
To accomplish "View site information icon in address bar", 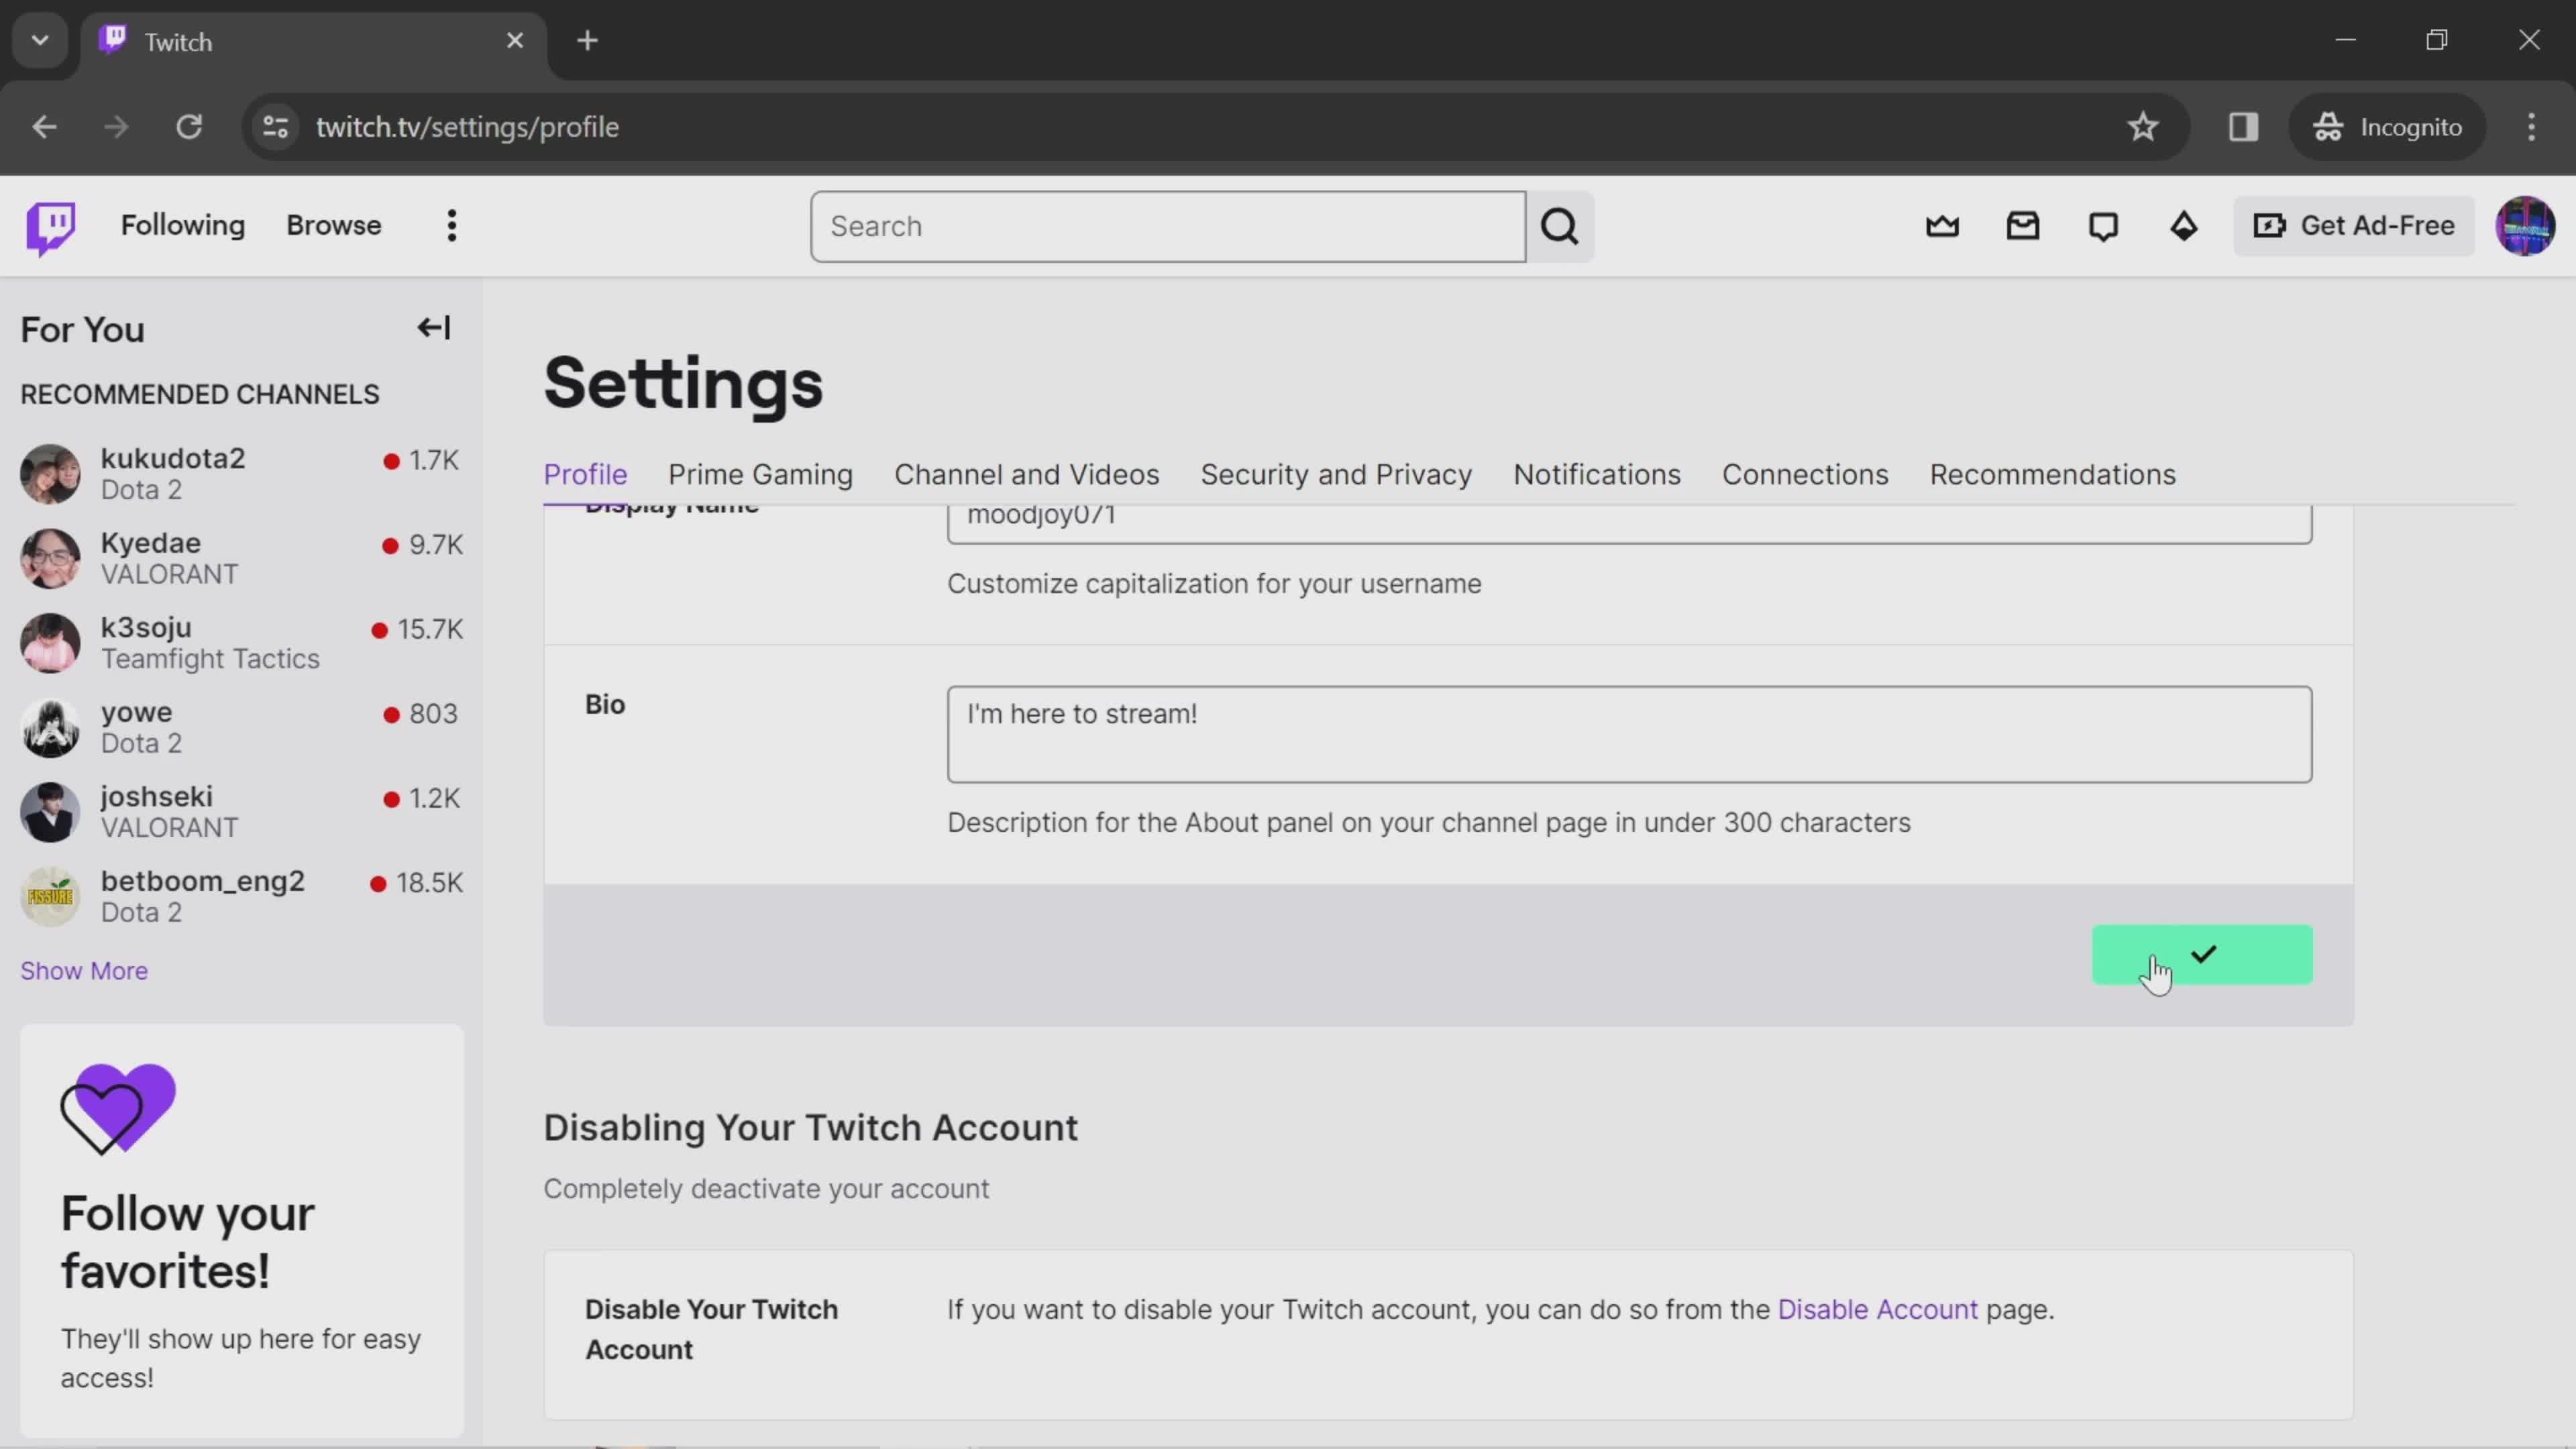I will [x=275, y=127].
